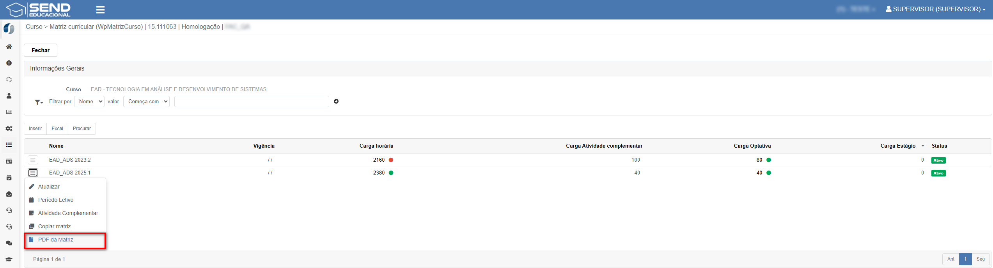Screen dimensions: 993x268
Task: Open the chat bubbles sidebar icon
Action: pos(9,243)
